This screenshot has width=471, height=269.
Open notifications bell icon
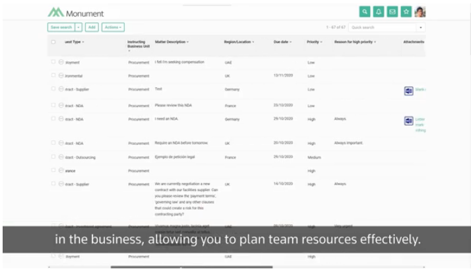pos(379,11)
